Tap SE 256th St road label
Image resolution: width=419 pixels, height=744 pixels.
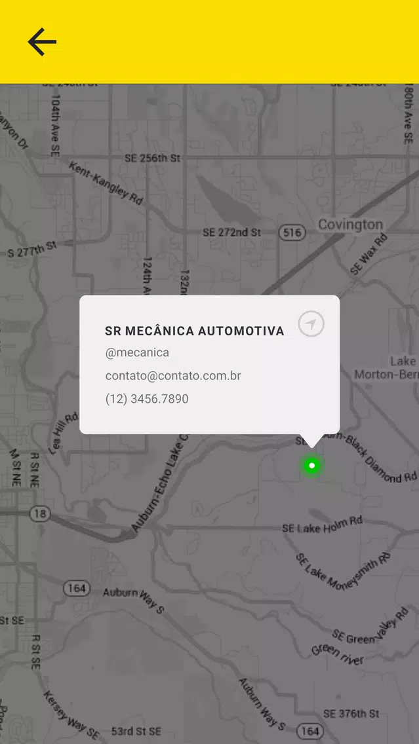(x=153, y=158)
